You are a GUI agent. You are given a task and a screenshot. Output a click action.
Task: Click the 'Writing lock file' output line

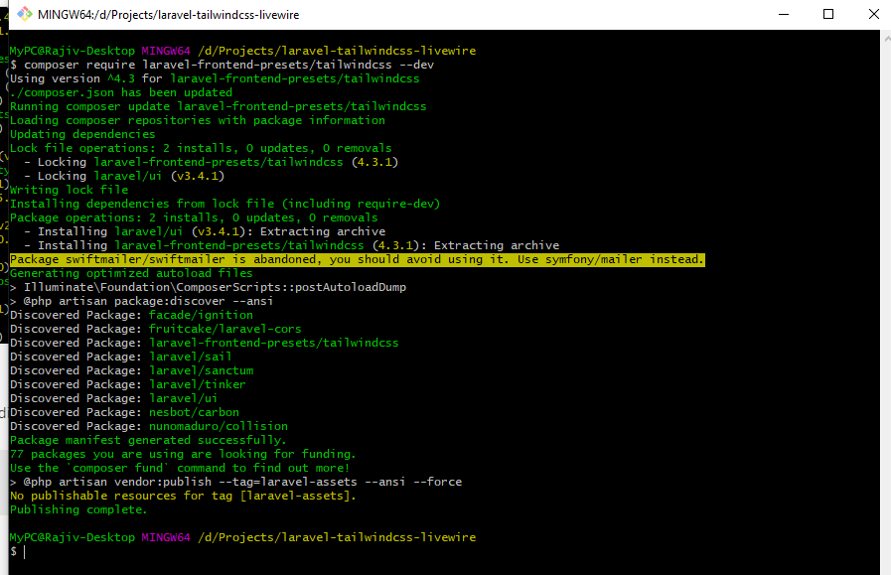tap(69, 190)
